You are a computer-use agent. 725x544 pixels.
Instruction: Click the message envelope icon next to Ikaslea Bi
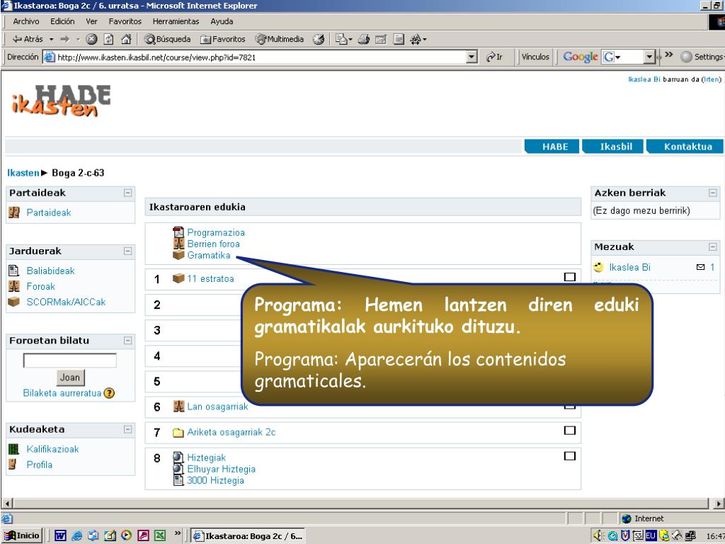701,268
